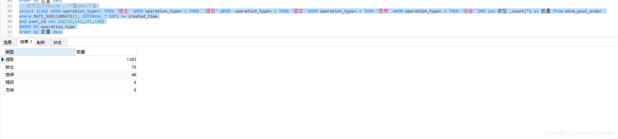Click the 类型 column header
This screenshot has width=618, height=139.
pyautogui.click(x=40, y=52)
